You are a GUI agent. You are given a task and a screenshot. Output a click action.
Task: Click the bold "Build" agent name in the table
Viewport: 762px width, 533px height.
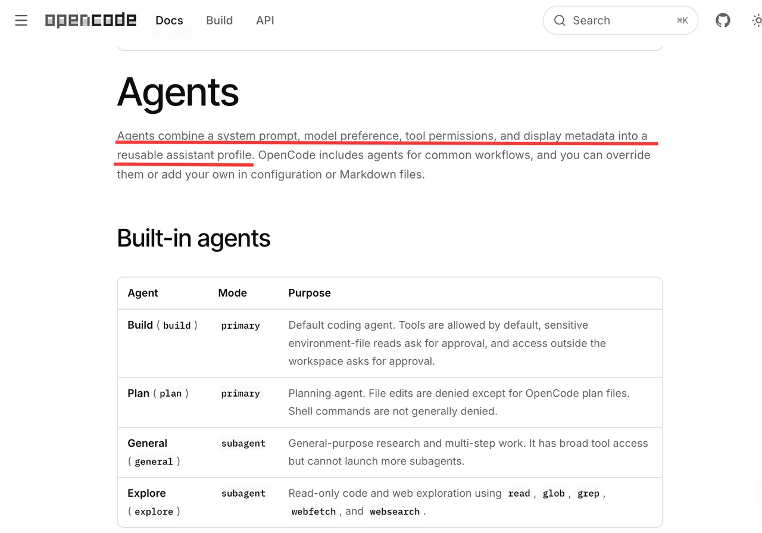tap(140, 325)
